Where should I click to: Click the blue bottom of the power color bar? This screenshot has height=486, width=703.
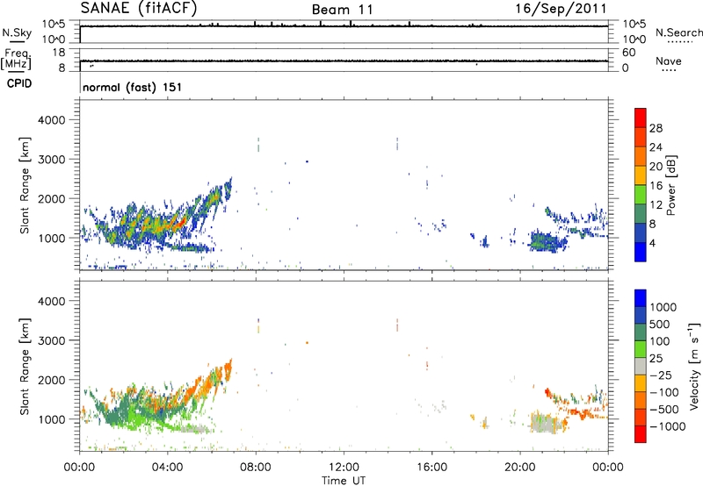[641, 252]
